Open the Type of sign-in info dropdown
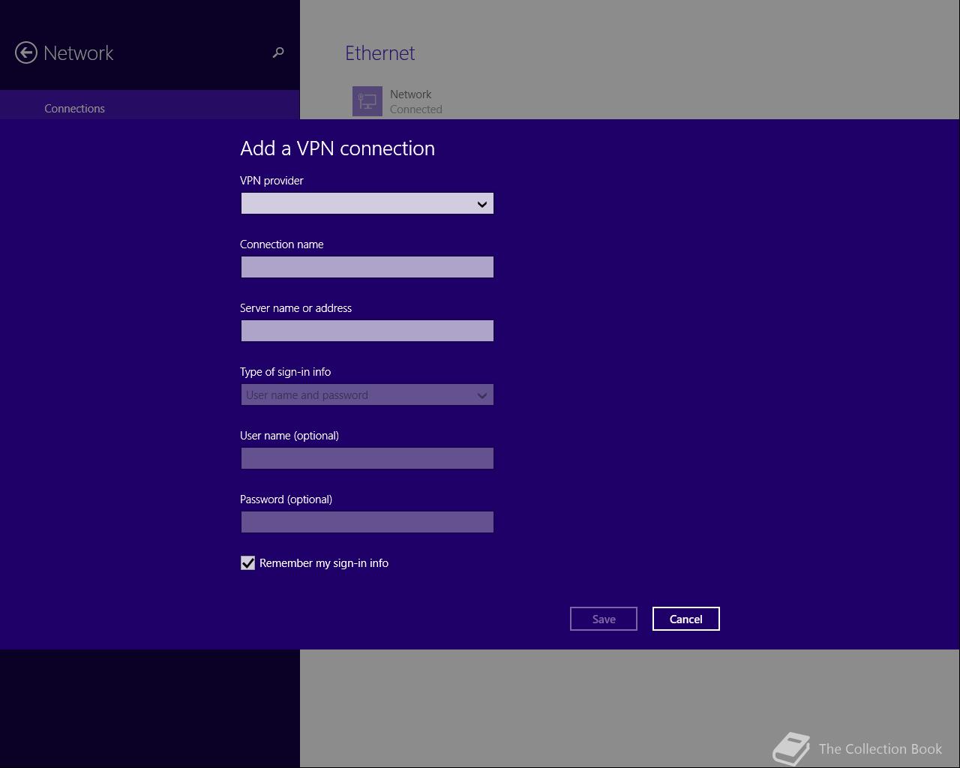The height and width of the screenshot is (768, 960). pyautogui.click(x=367, y=394)
